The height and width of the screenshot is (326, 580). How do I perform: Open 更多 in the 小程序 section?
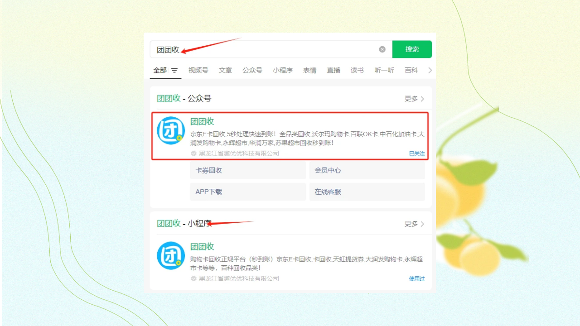point(415,224)
